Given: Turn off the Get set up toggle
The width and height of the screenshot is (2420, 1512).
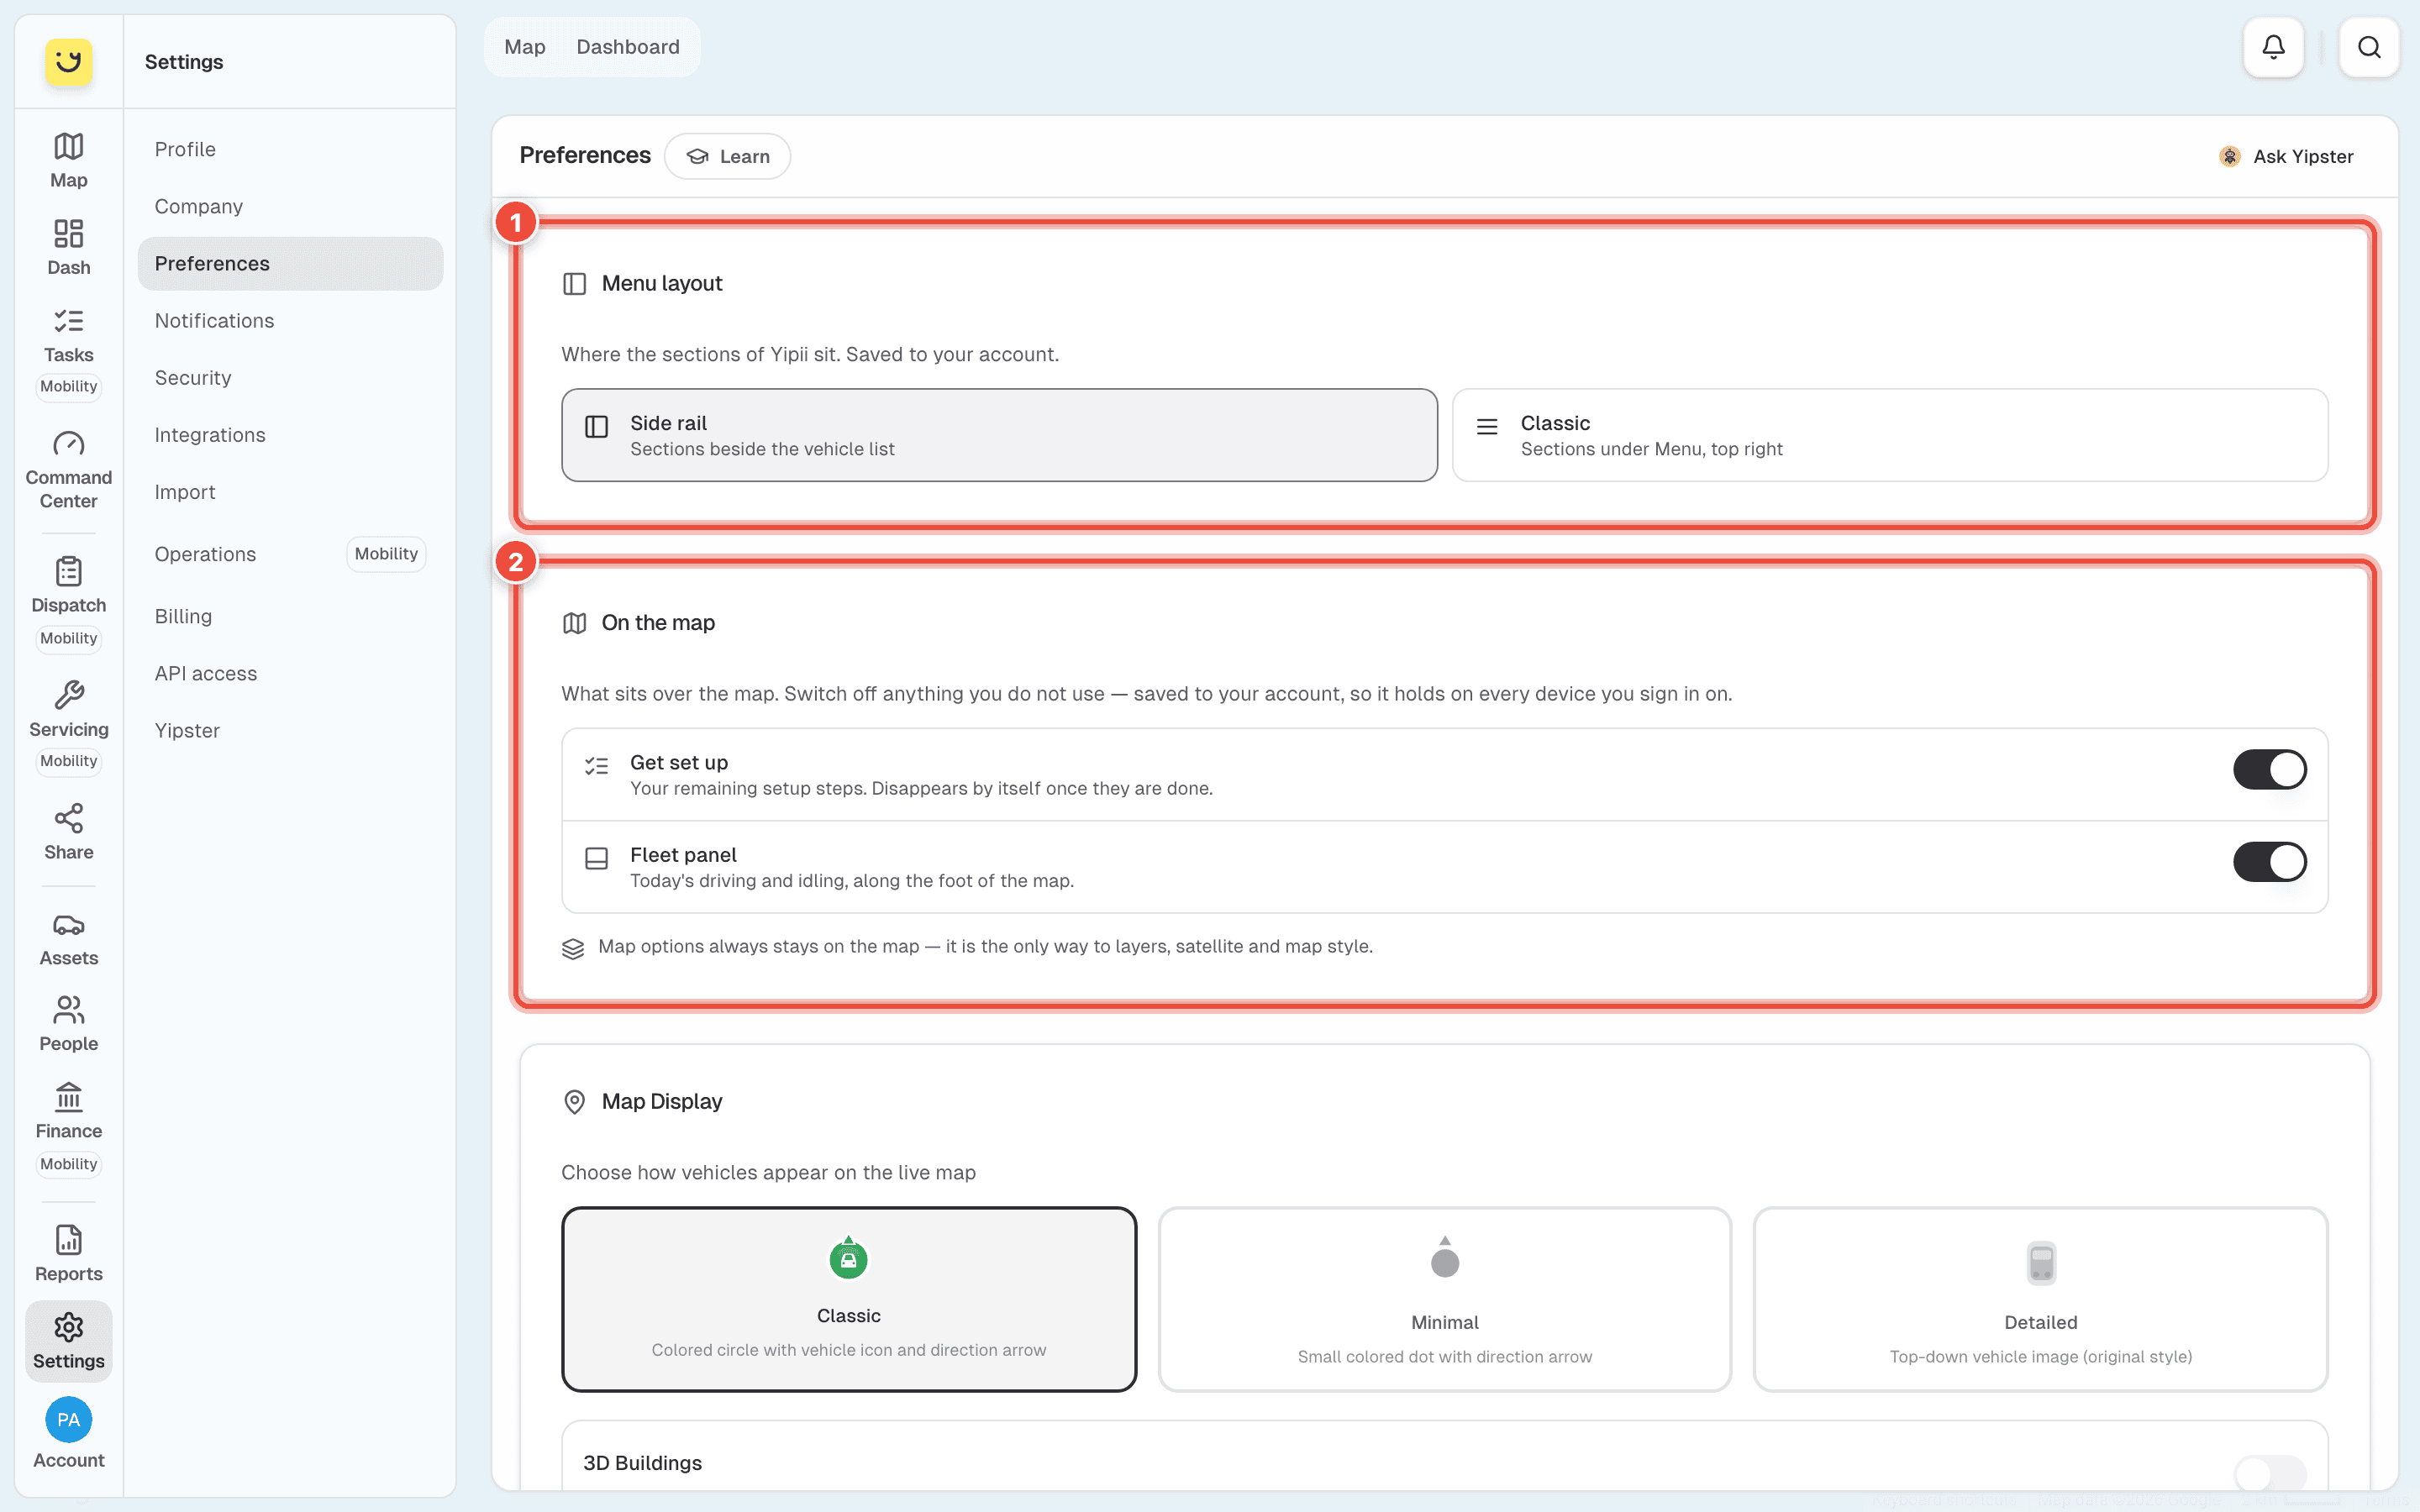Looking at the screenshot, I should (x=2269, y=769).
